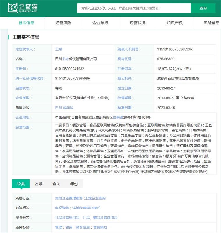Open the 知识产权 tab
Viewport: 221px width, 233px height.
click(174, 23)
